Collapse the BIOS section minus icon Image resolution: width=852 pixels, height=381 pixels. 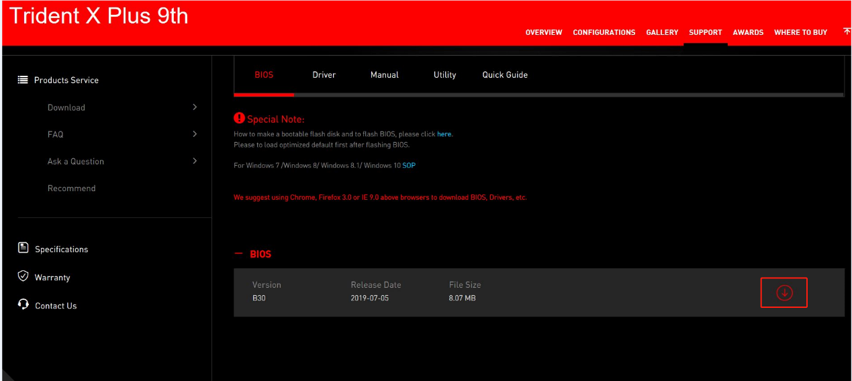tap(238, 254)
